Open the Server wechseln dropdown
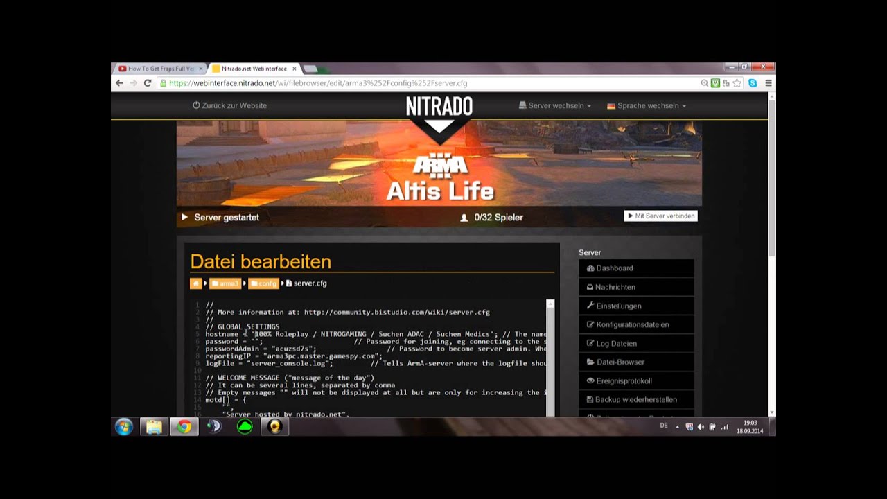Image resolution: width=887 pixels, height=499 pixels. pos(555,106)
